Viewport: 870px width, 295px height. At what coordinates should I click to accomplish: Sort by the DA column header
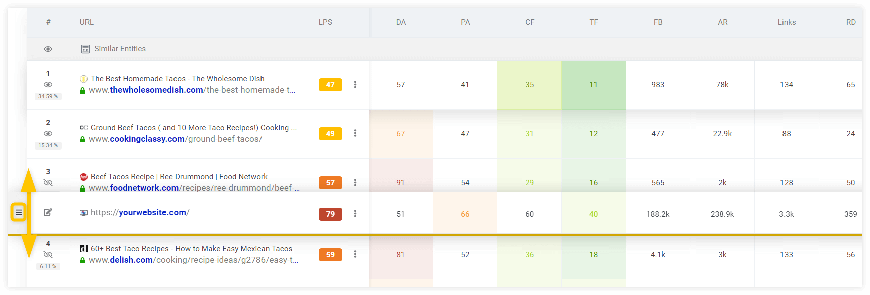pos(401,22)
